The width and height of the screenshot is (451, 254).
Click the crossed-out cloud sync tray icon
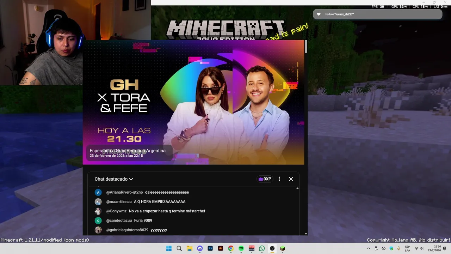[x=384, y=248]
